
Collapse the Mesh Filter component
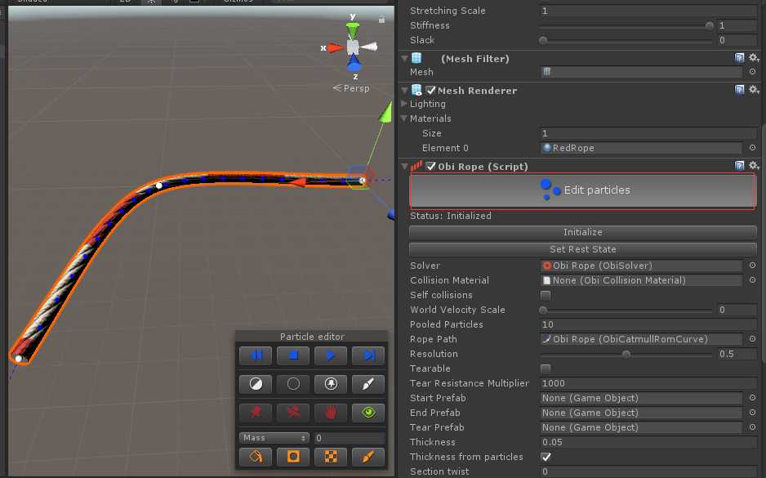point(404,59)
